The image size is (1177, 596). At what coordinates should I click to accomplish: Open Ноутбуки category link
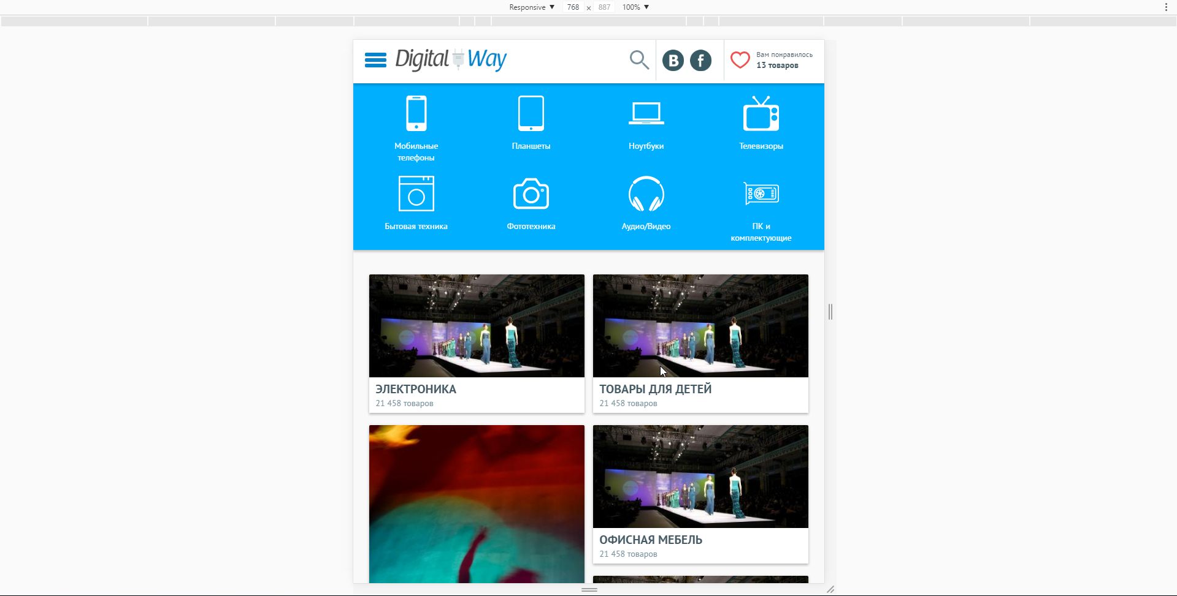click(x=646, y=146)
